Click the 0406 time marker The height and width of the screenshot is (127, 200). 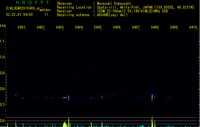[x=117, y=27]
